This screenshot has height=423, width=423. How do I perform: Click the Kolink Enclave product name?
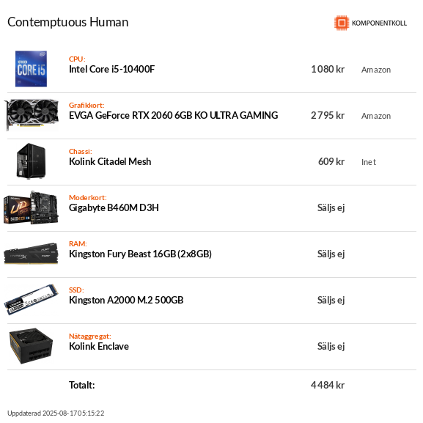99,346
